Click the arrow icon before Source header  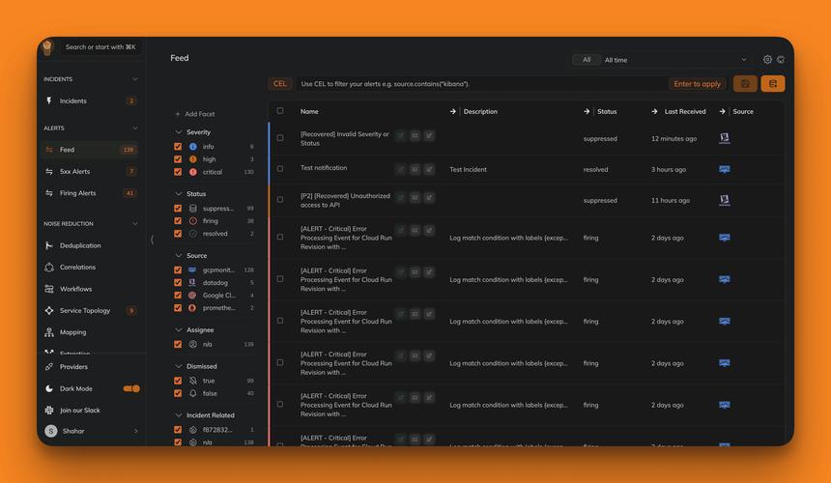point(723,111)
